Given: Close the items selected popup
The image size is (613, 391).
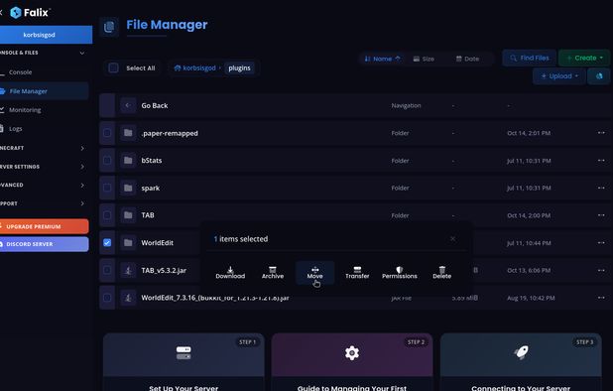Looking at the screenshot, I should 452,238.
